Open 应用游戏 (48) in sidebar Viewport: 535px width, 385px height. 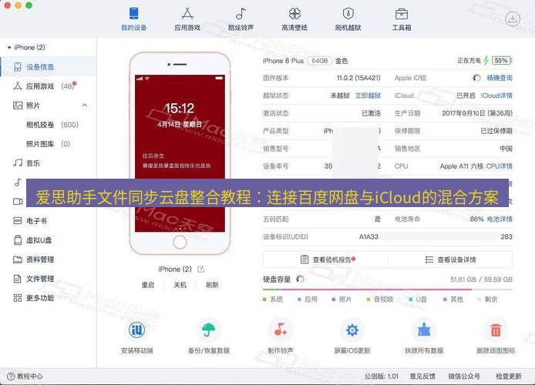pos(49,86)
